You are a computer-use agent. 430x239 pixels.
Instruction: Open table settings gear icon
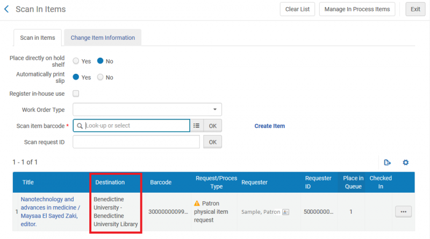406,163
